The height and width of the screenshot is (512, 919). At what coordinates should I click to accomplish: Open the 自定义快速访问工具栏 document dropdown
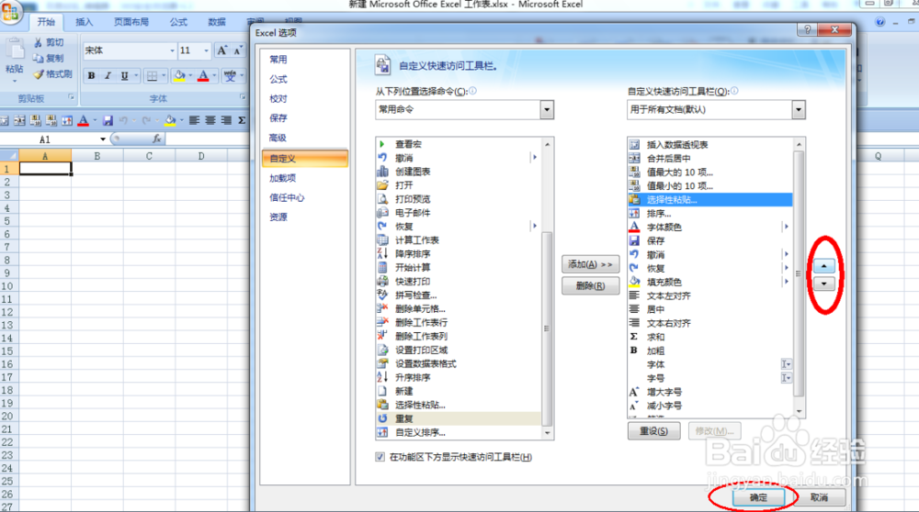[x=799, y=109]
